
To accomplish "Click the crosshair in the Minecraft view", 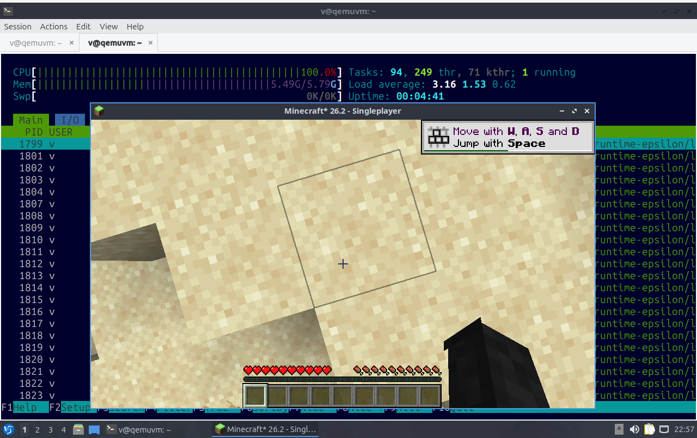I will click(343, 264).
